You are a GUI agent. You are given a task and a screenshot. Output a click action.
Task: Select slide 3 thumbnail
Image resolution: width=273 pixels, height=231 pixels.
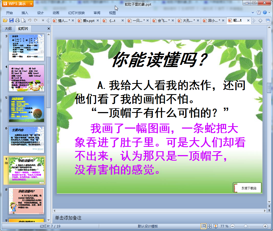click(27, 47)
